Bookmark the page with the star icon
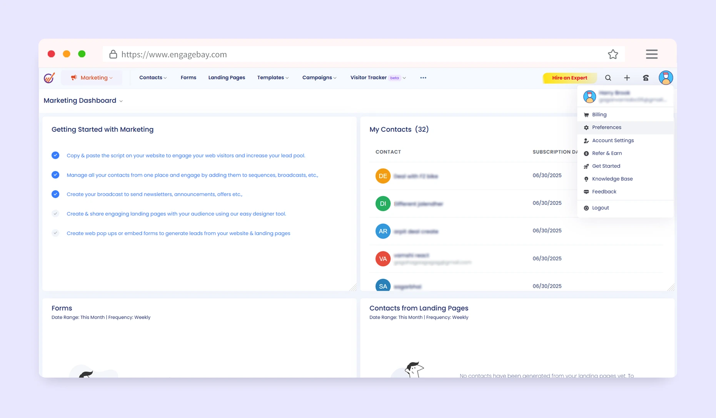 (x=613, y=54)
